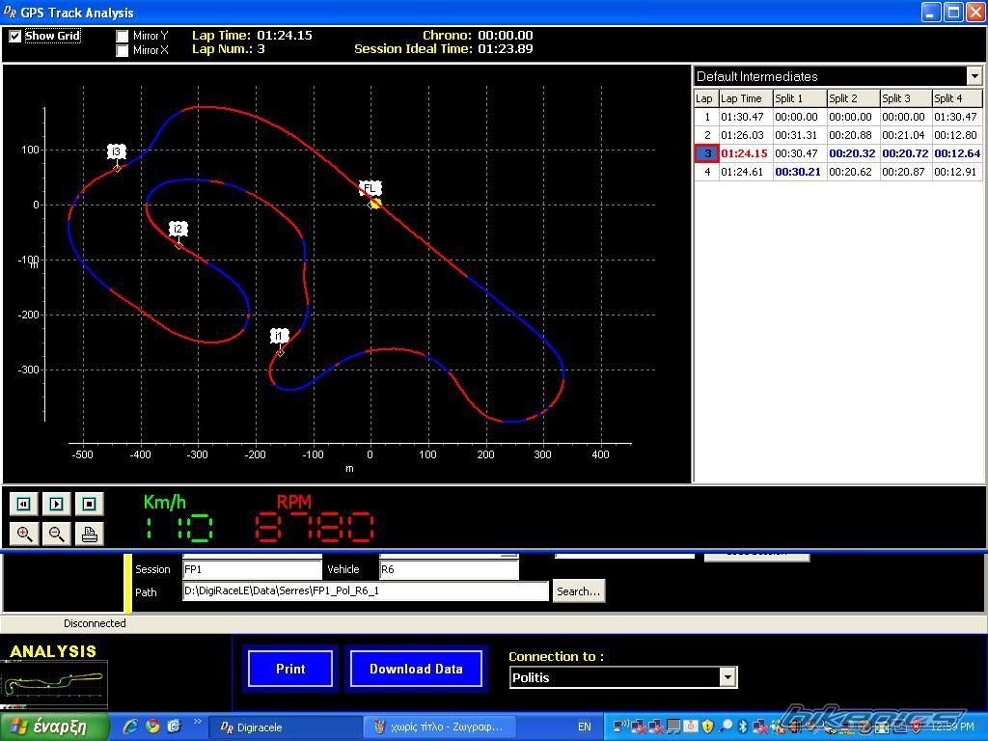988x741 pixels.
Task: Click the large blue Print button
Action: 290,669
